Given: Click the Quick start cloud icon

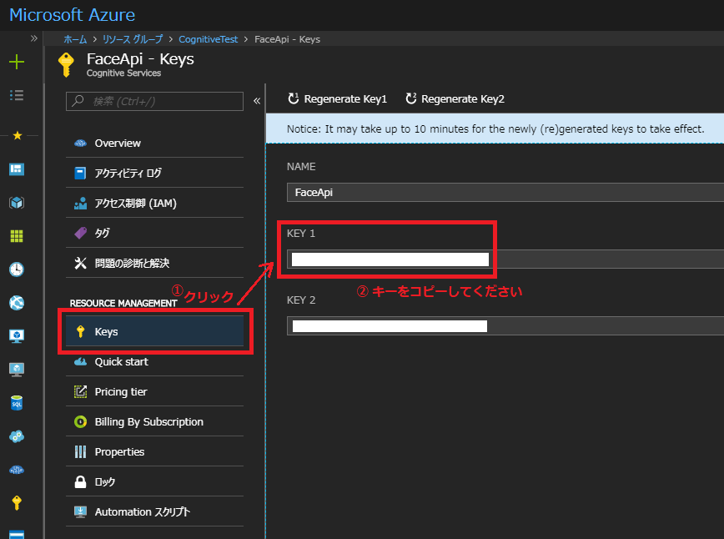Looking at the screenshot, I should pyautogui.click(x=80, y=361).
